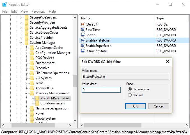Click the BaseTime DWORD icon
Screen dimensions: 190x135
[x=83, y=30]
